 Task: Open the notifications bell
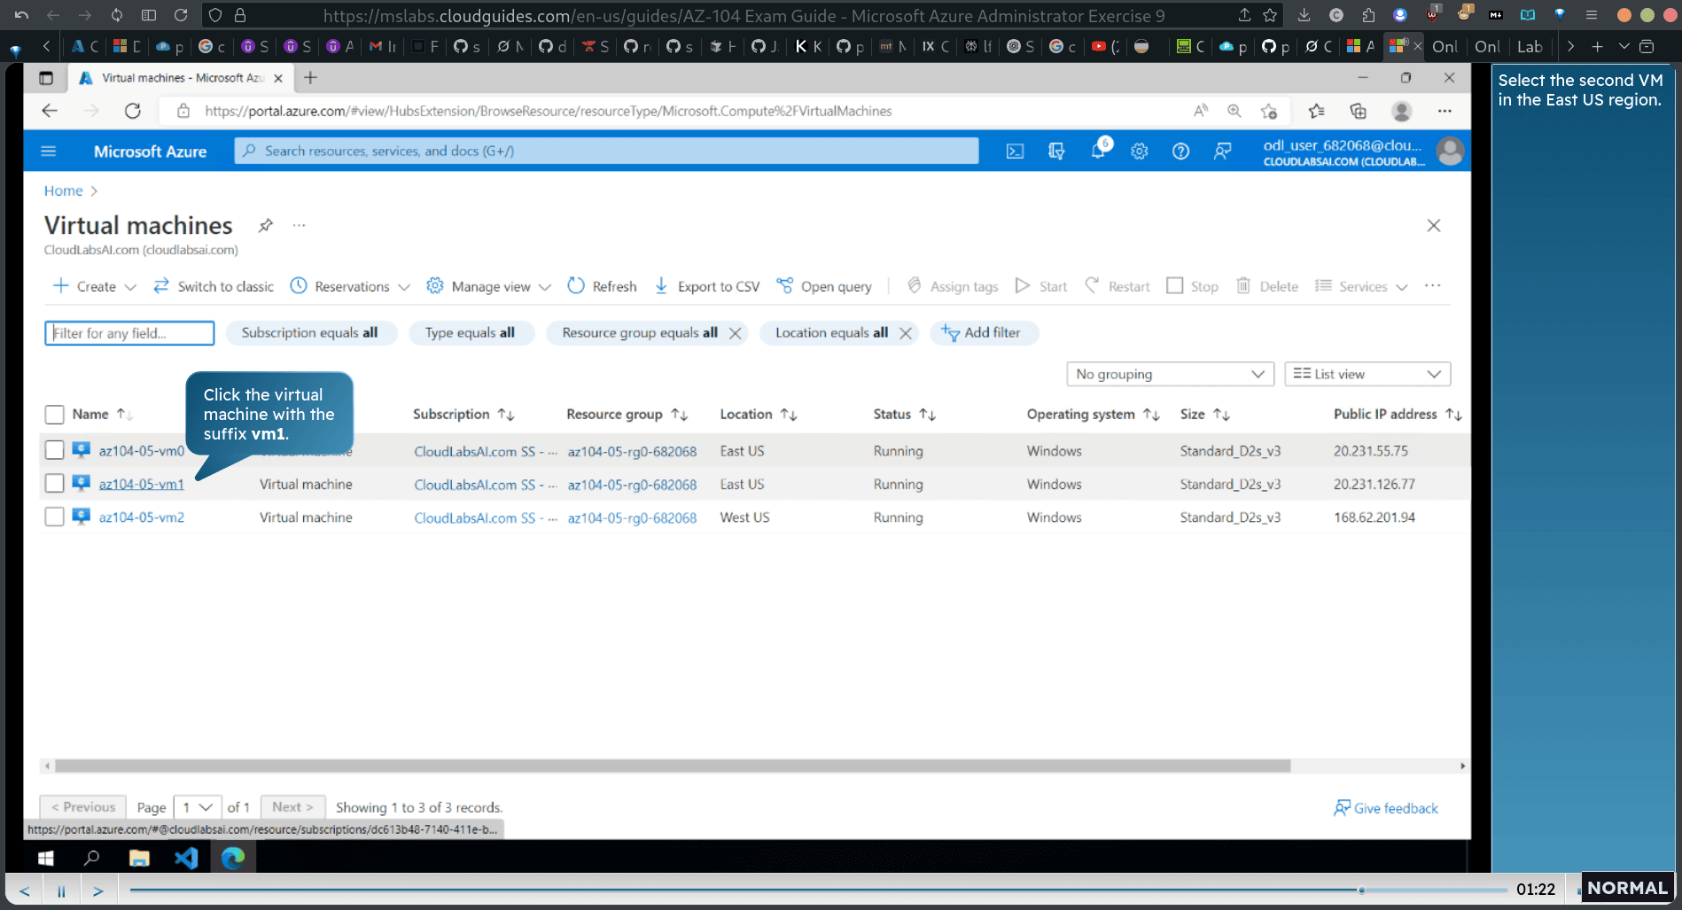point(1098,151)
